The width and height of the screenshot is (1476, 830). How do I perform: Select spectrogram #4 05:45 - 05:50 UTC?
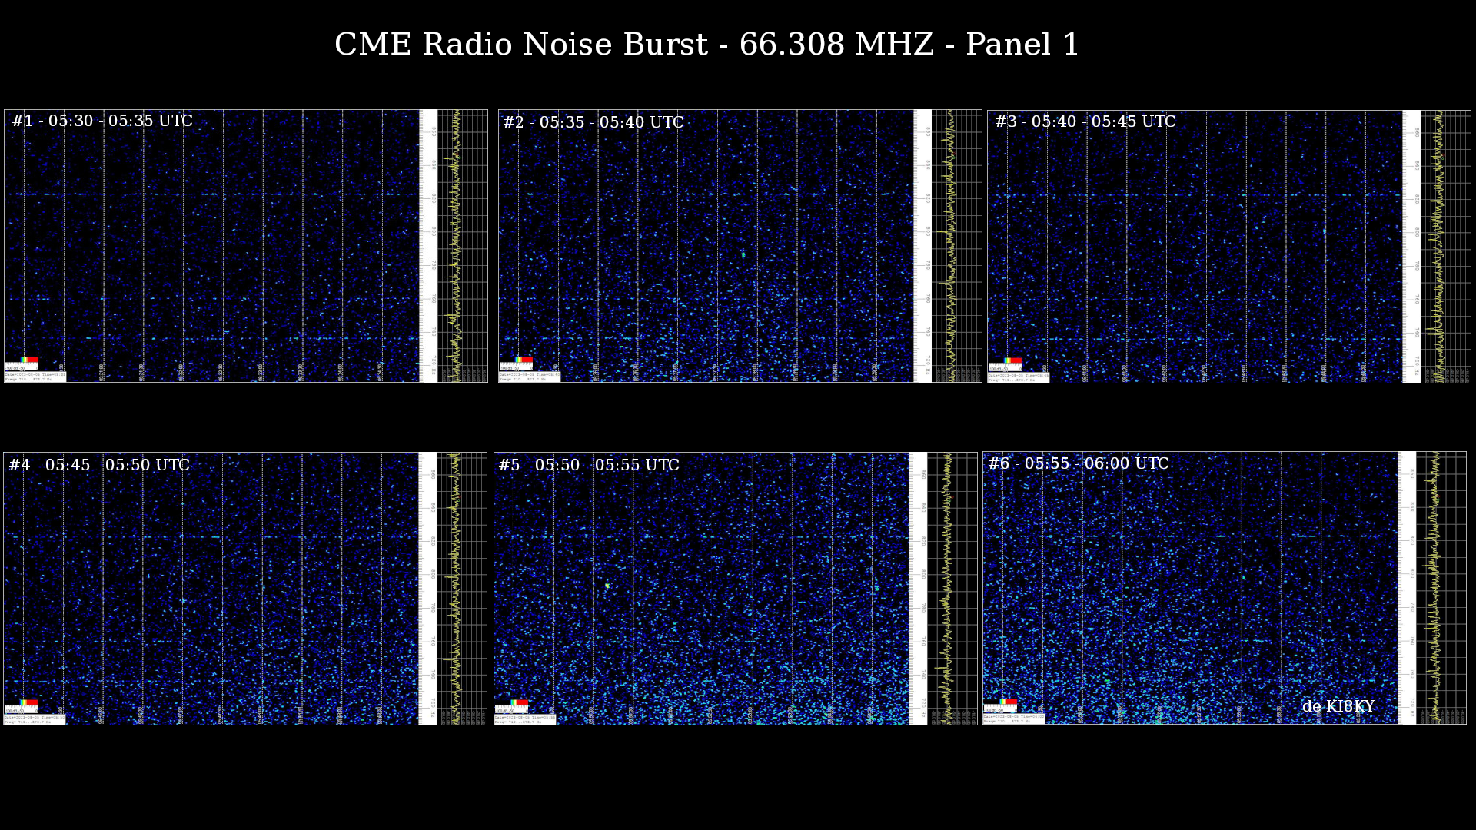click(x=211, y=588)
